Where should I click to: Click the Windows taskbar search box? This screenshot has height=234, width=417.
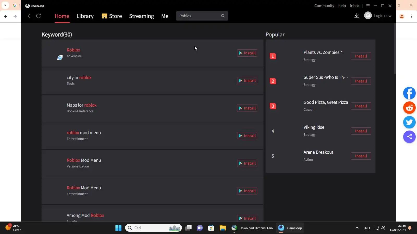pyautogui.click(x=154, y=228)
